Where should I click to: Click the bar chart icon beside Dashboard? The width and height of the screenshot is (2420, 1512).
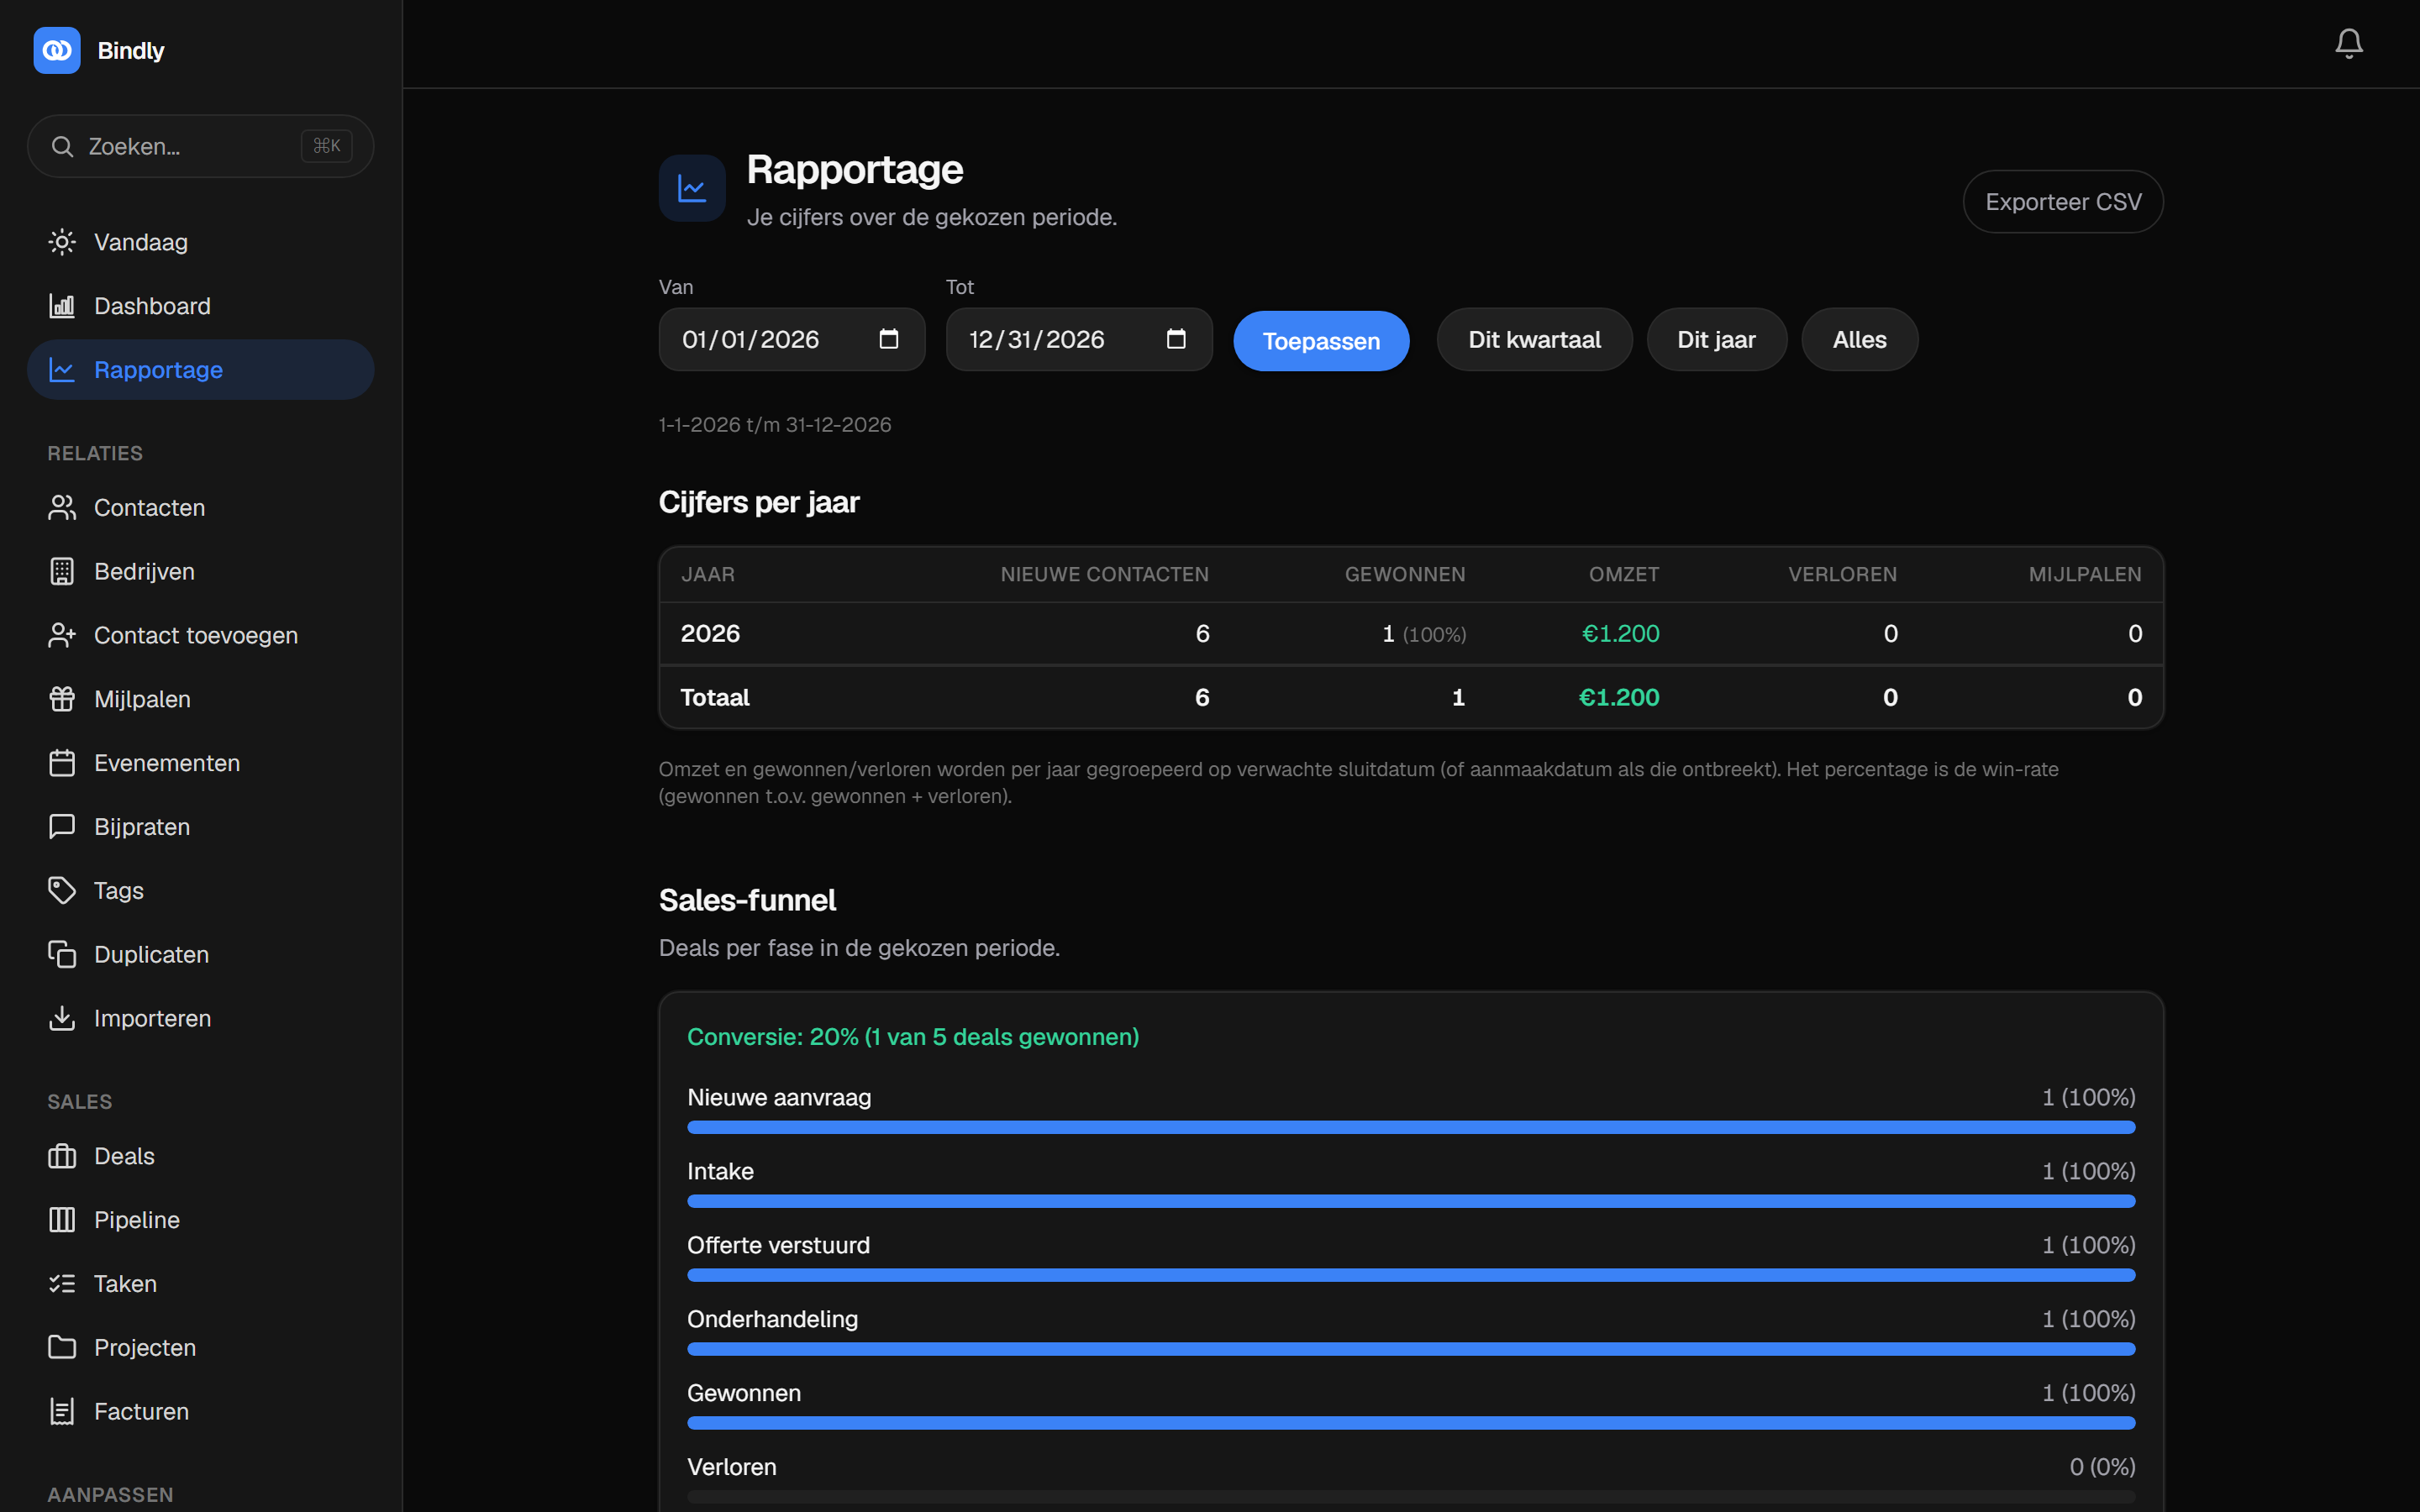point(62,306)
